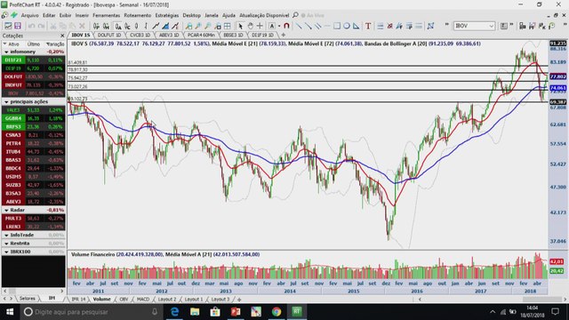Select the Setores tab in quotes panel
The height and width of the screenshot is (320, 569).
[x=28, y=299]
